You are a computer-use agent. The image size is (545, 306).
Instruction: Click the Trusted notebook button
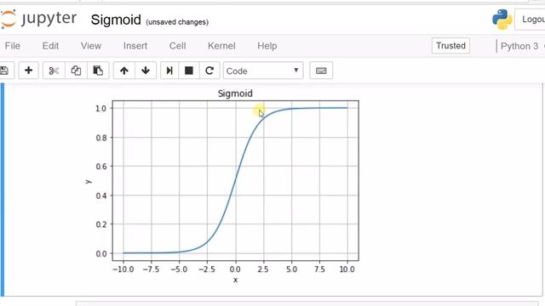pos(450,46)
